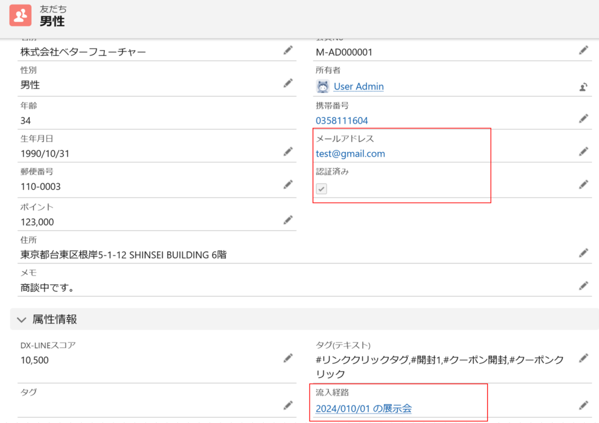Edit the 性別 field with pencil icon

[288, 83]
